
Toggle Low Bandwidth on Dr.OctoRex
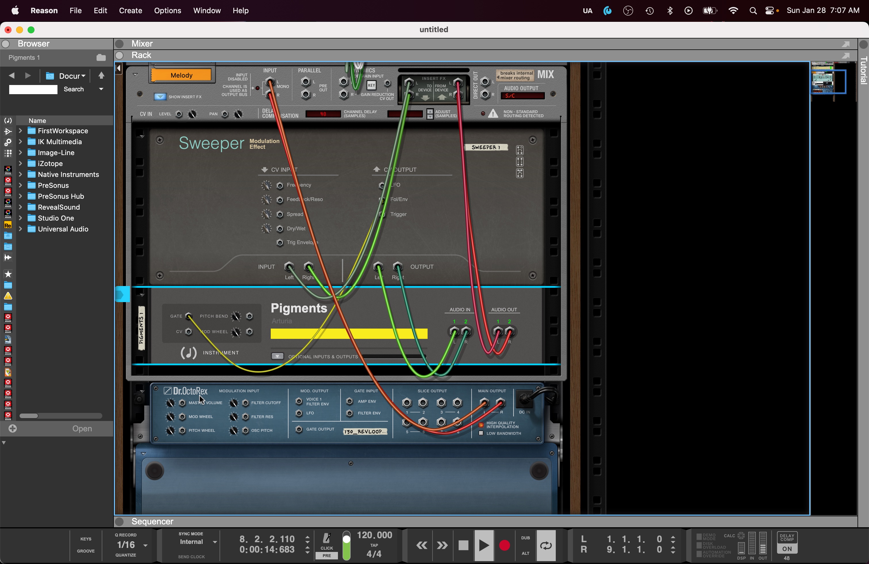pos(481,433)
